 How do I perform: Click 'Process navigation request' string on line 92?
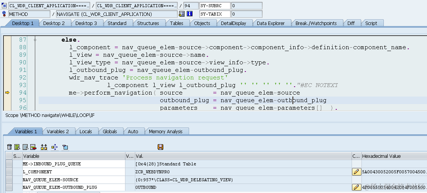click(175, 78)
